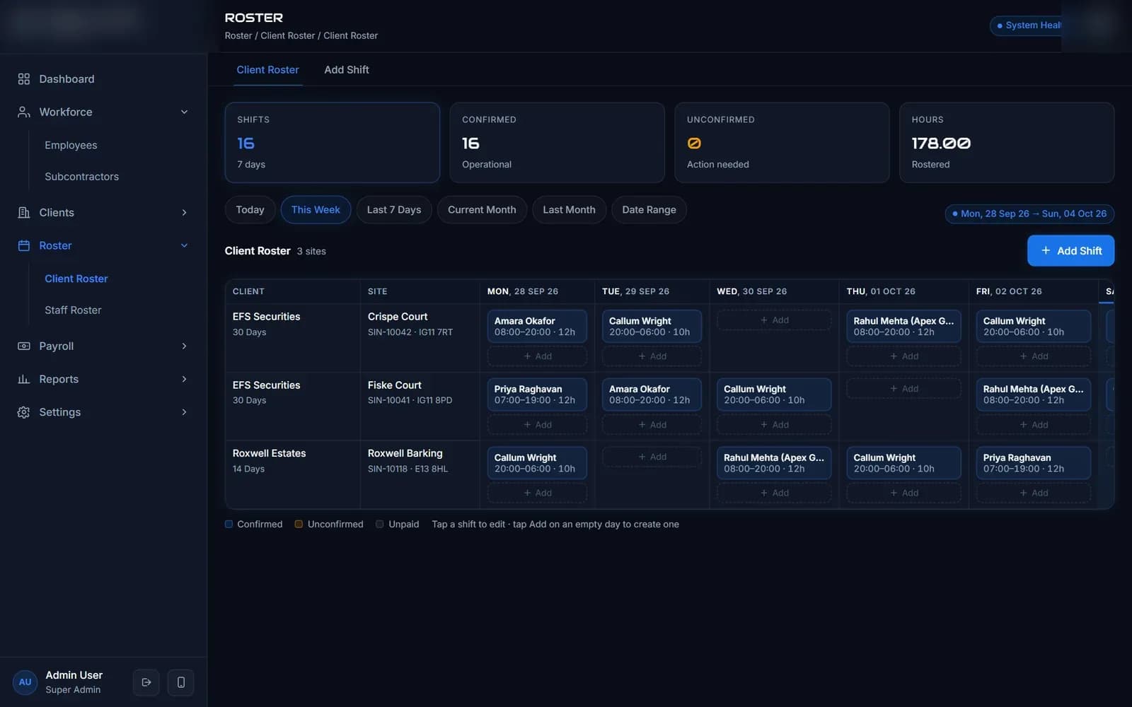Open Rahul Mehta's Thursday Crispe Court shift
This screenshot has width=1132, height=707.
coord(903,327)
